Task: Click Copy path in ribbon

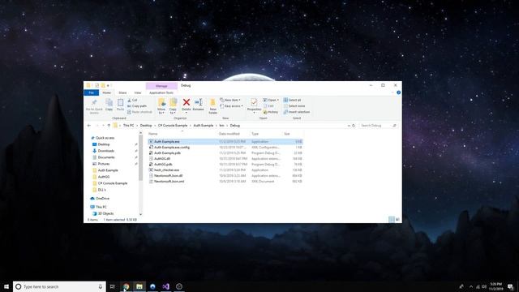Action: tap(137, 106)
